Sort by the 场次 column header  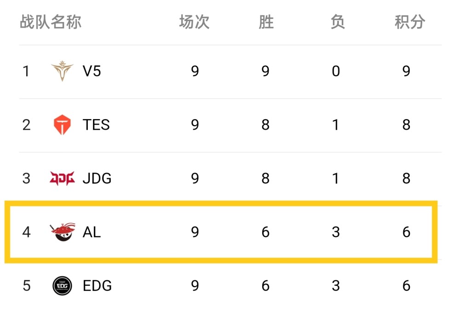[194, 22]
